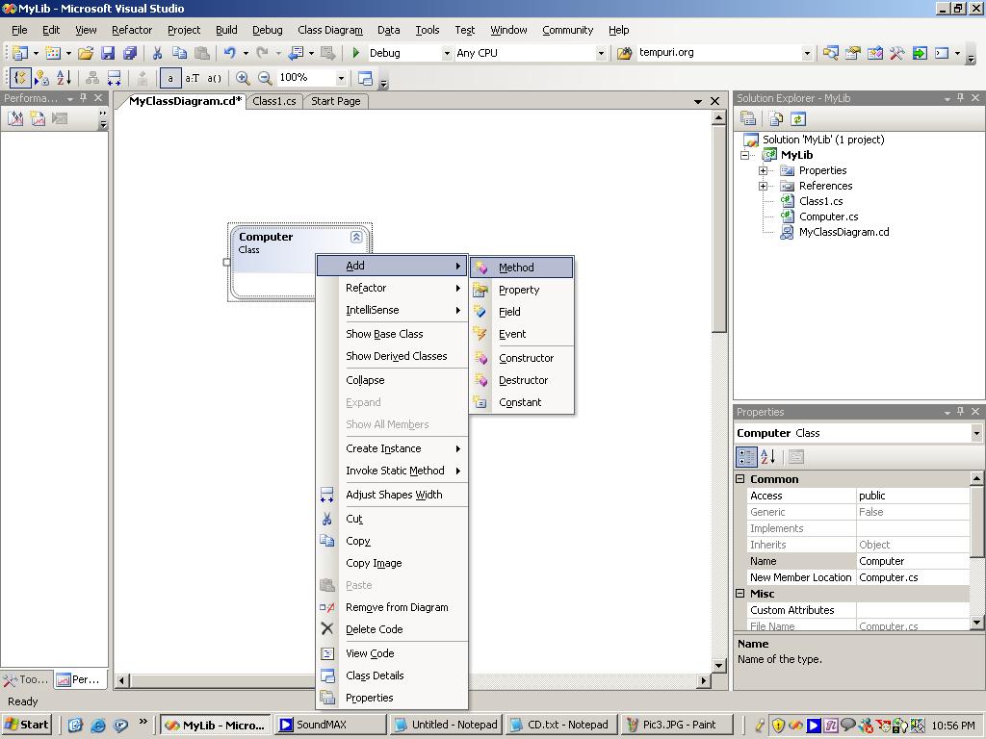The image size is (986, 739).
Task: Open the 100% zoom level dropdown
Action: click(x=341, y=78)
